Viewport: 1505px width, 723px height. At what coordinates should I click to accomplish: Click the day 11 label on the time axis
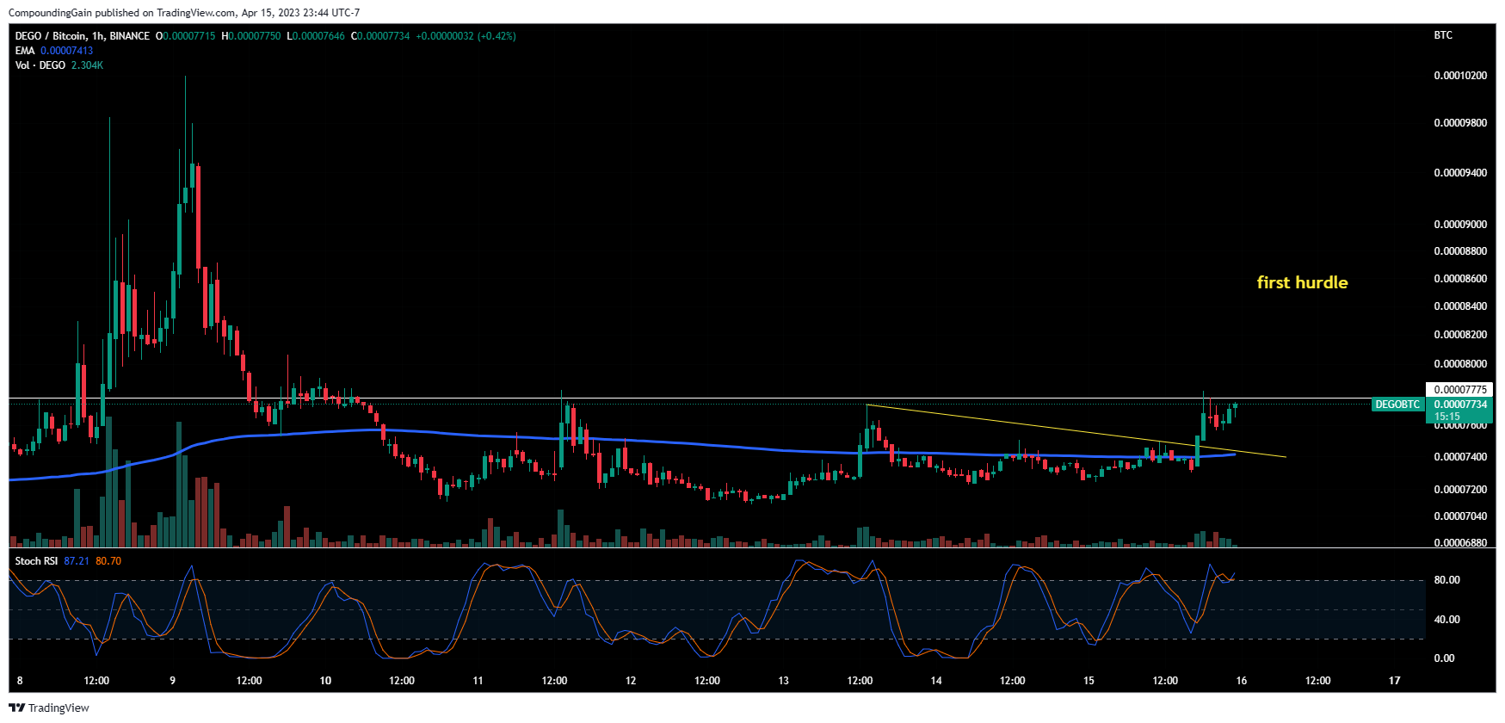tap(478, 681)
